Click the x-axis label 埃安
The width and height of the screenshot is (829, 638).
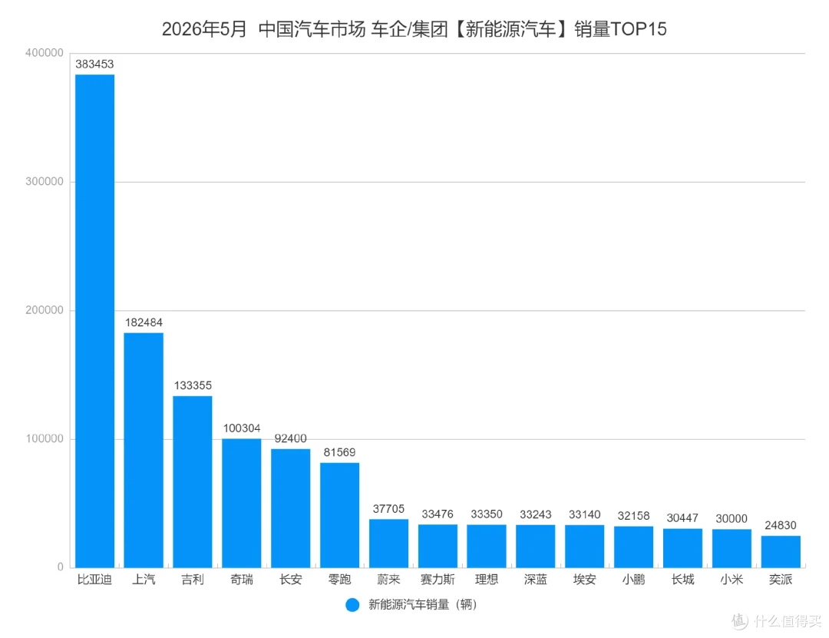(585, 580)
